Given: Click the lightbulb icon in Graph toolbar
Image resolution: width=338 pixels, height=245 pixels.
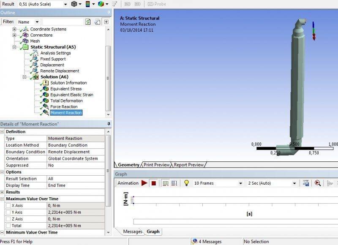Looking at the screenshot, I should [x=186, y=183].
